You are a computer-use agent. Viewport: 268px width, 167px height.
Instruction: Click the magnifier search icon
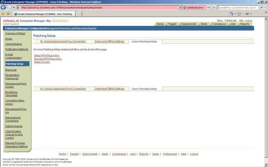pyautogui.click(x=261, y=7)
